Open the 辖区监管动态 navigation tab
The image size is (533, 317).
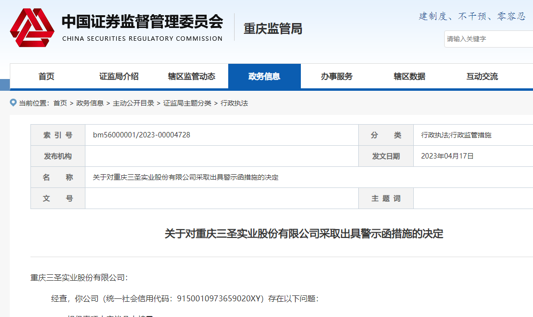[192, 77]
